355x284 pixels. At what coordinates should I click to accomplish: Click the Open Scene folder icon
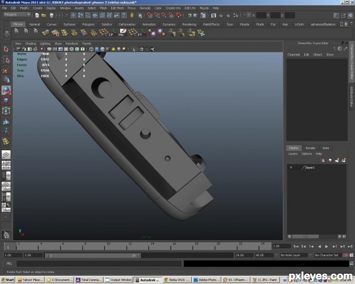point(44,15)
